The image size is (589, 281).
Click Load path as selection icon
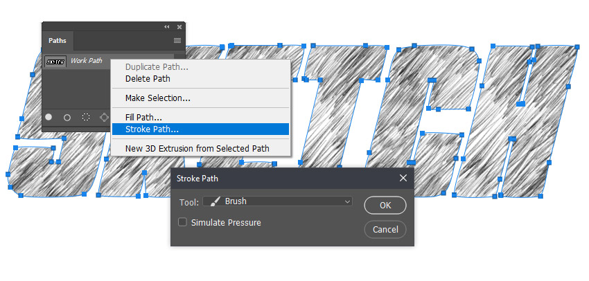(x=86, y=118)
